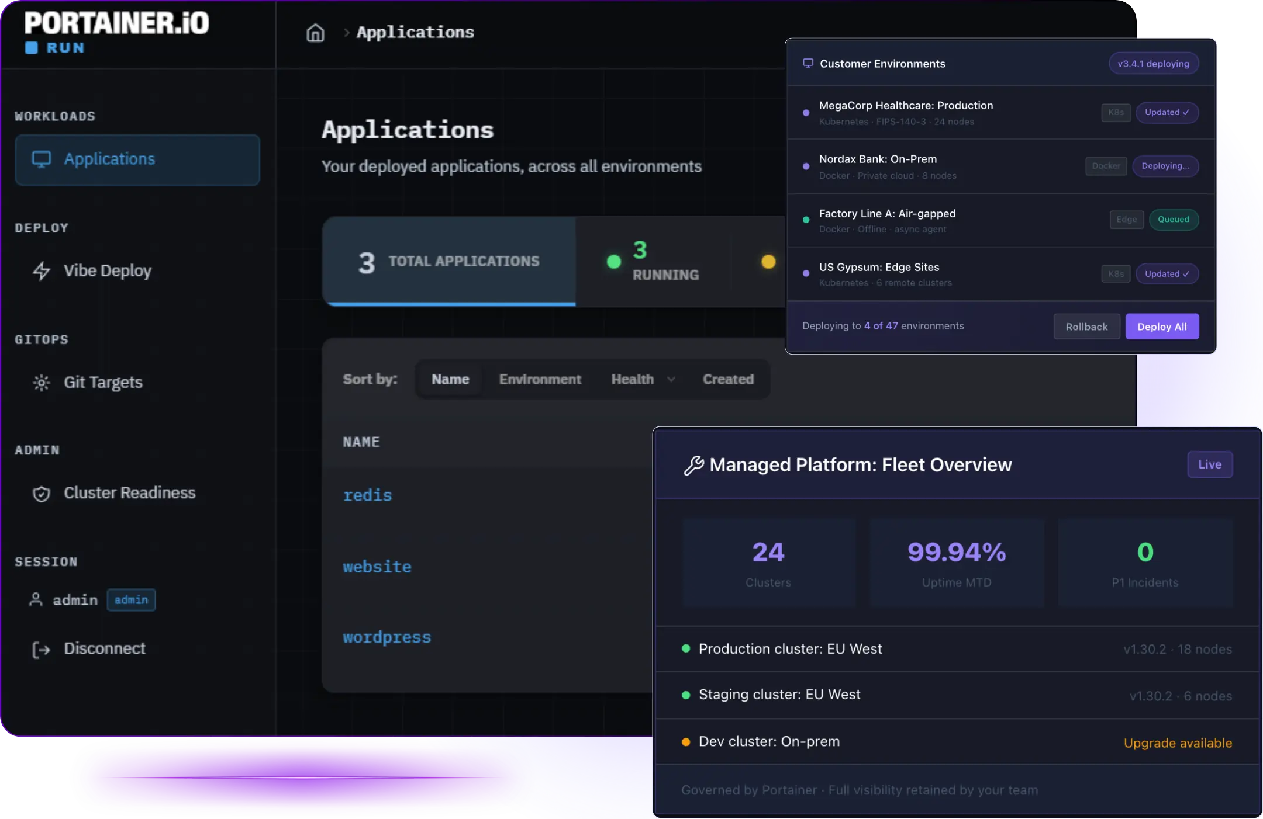Viewport: 1263px width, 819px height.
Task: Sort applications by Created
Action: click(729, 379)
